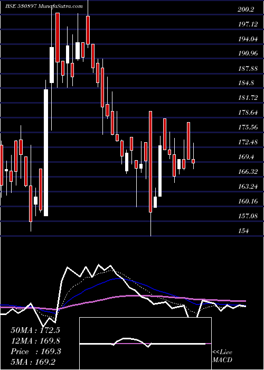Click the 154 price axis label
The image size is (264, 370).
243,230
